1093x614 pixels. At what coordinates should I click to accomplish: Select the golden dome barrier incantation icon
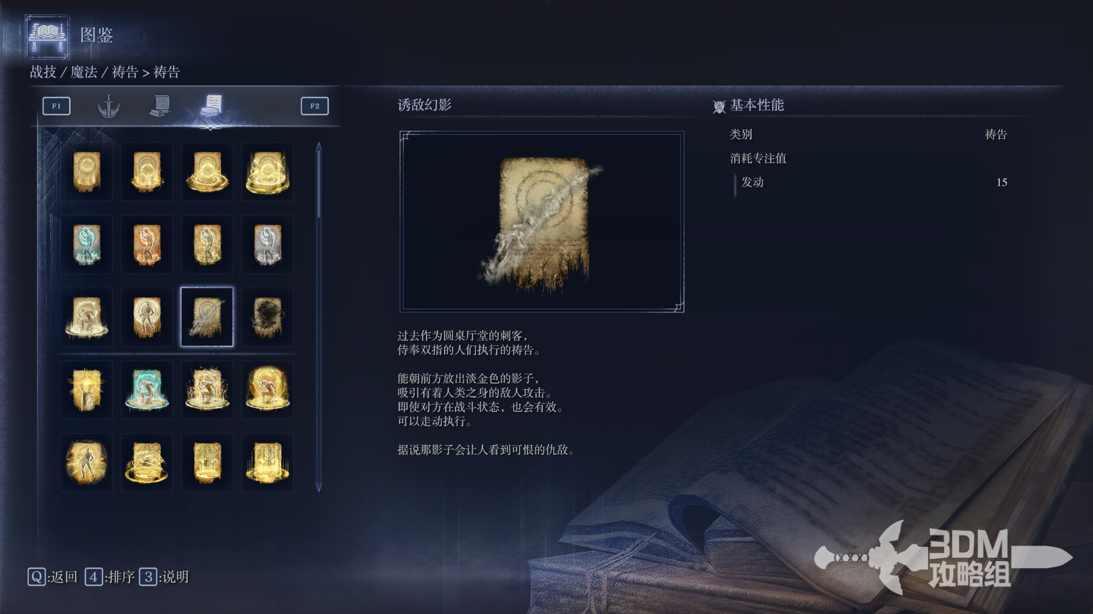[x=268, y=390]
